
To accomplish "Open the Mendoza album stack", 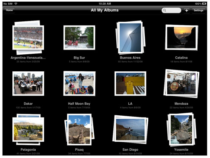I will 181,84.
